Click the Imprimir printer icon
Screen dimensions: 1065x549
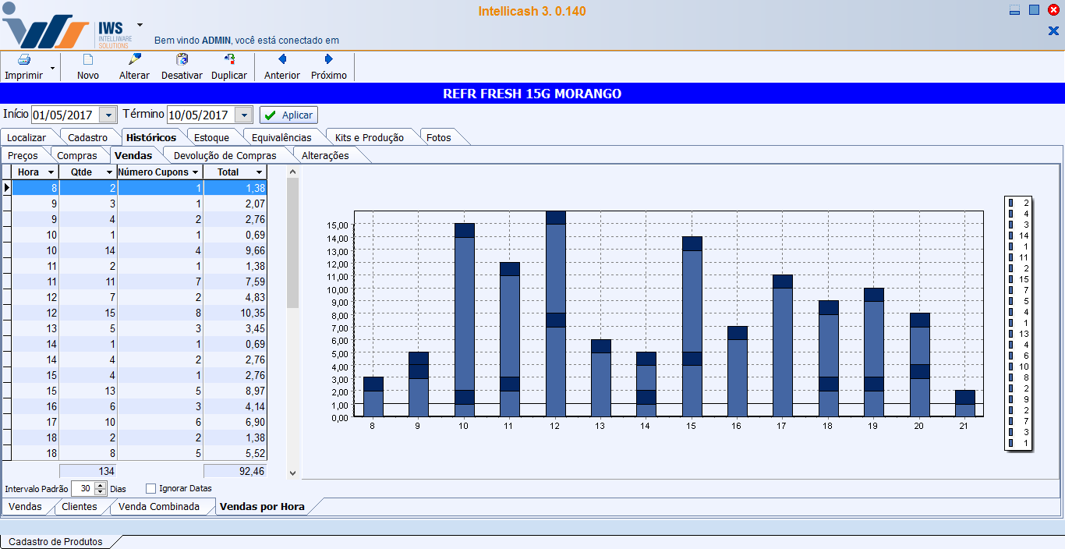coord(24,60)
